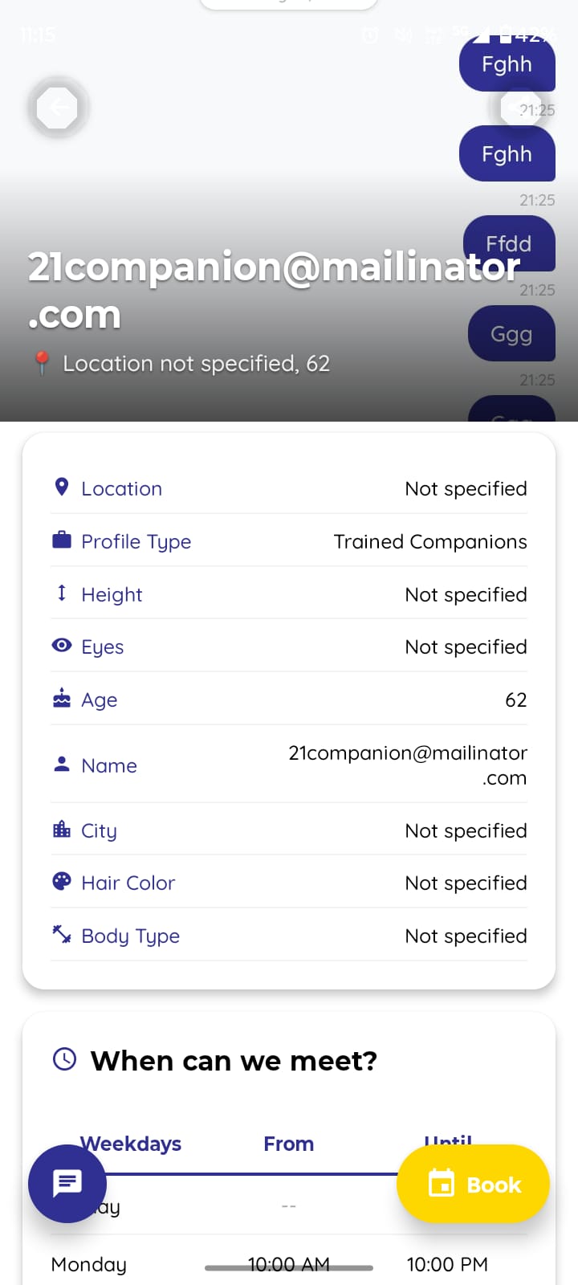Viewport: 578px width, 1285px height.
Task: Open chat with the floating message button
Action: 67,1183
